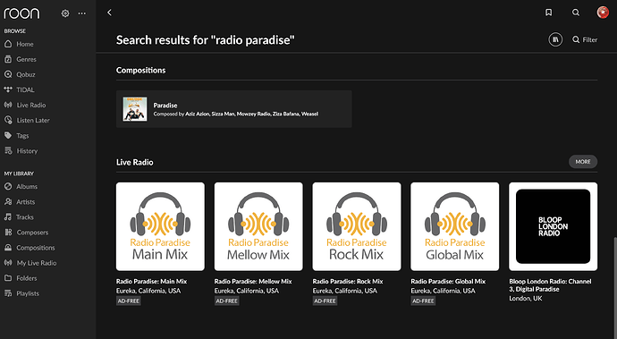Click the Genres sidebar icon
This screenshot has height=339, width=617.
(8, 59)
